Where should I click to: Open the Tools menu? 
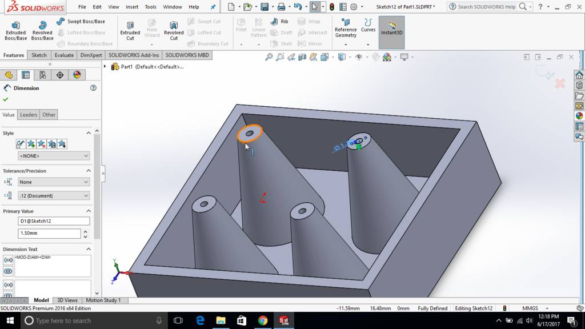150,7
